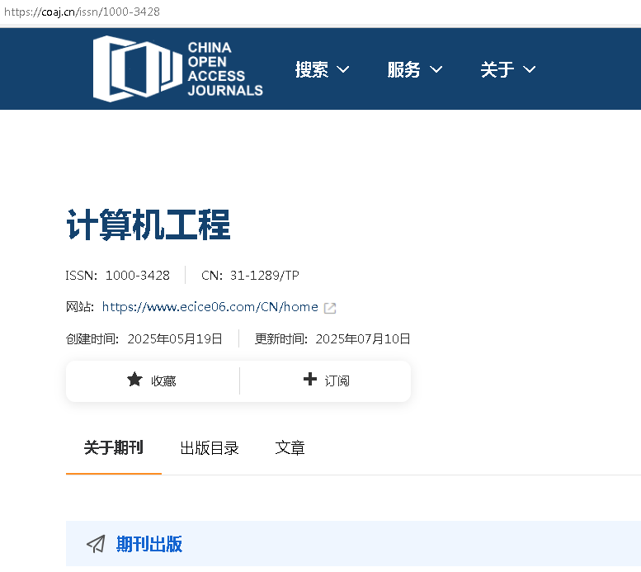Click the 计算机工程 journal title
This screenshot has width=641, height=572.
(148, 225)
